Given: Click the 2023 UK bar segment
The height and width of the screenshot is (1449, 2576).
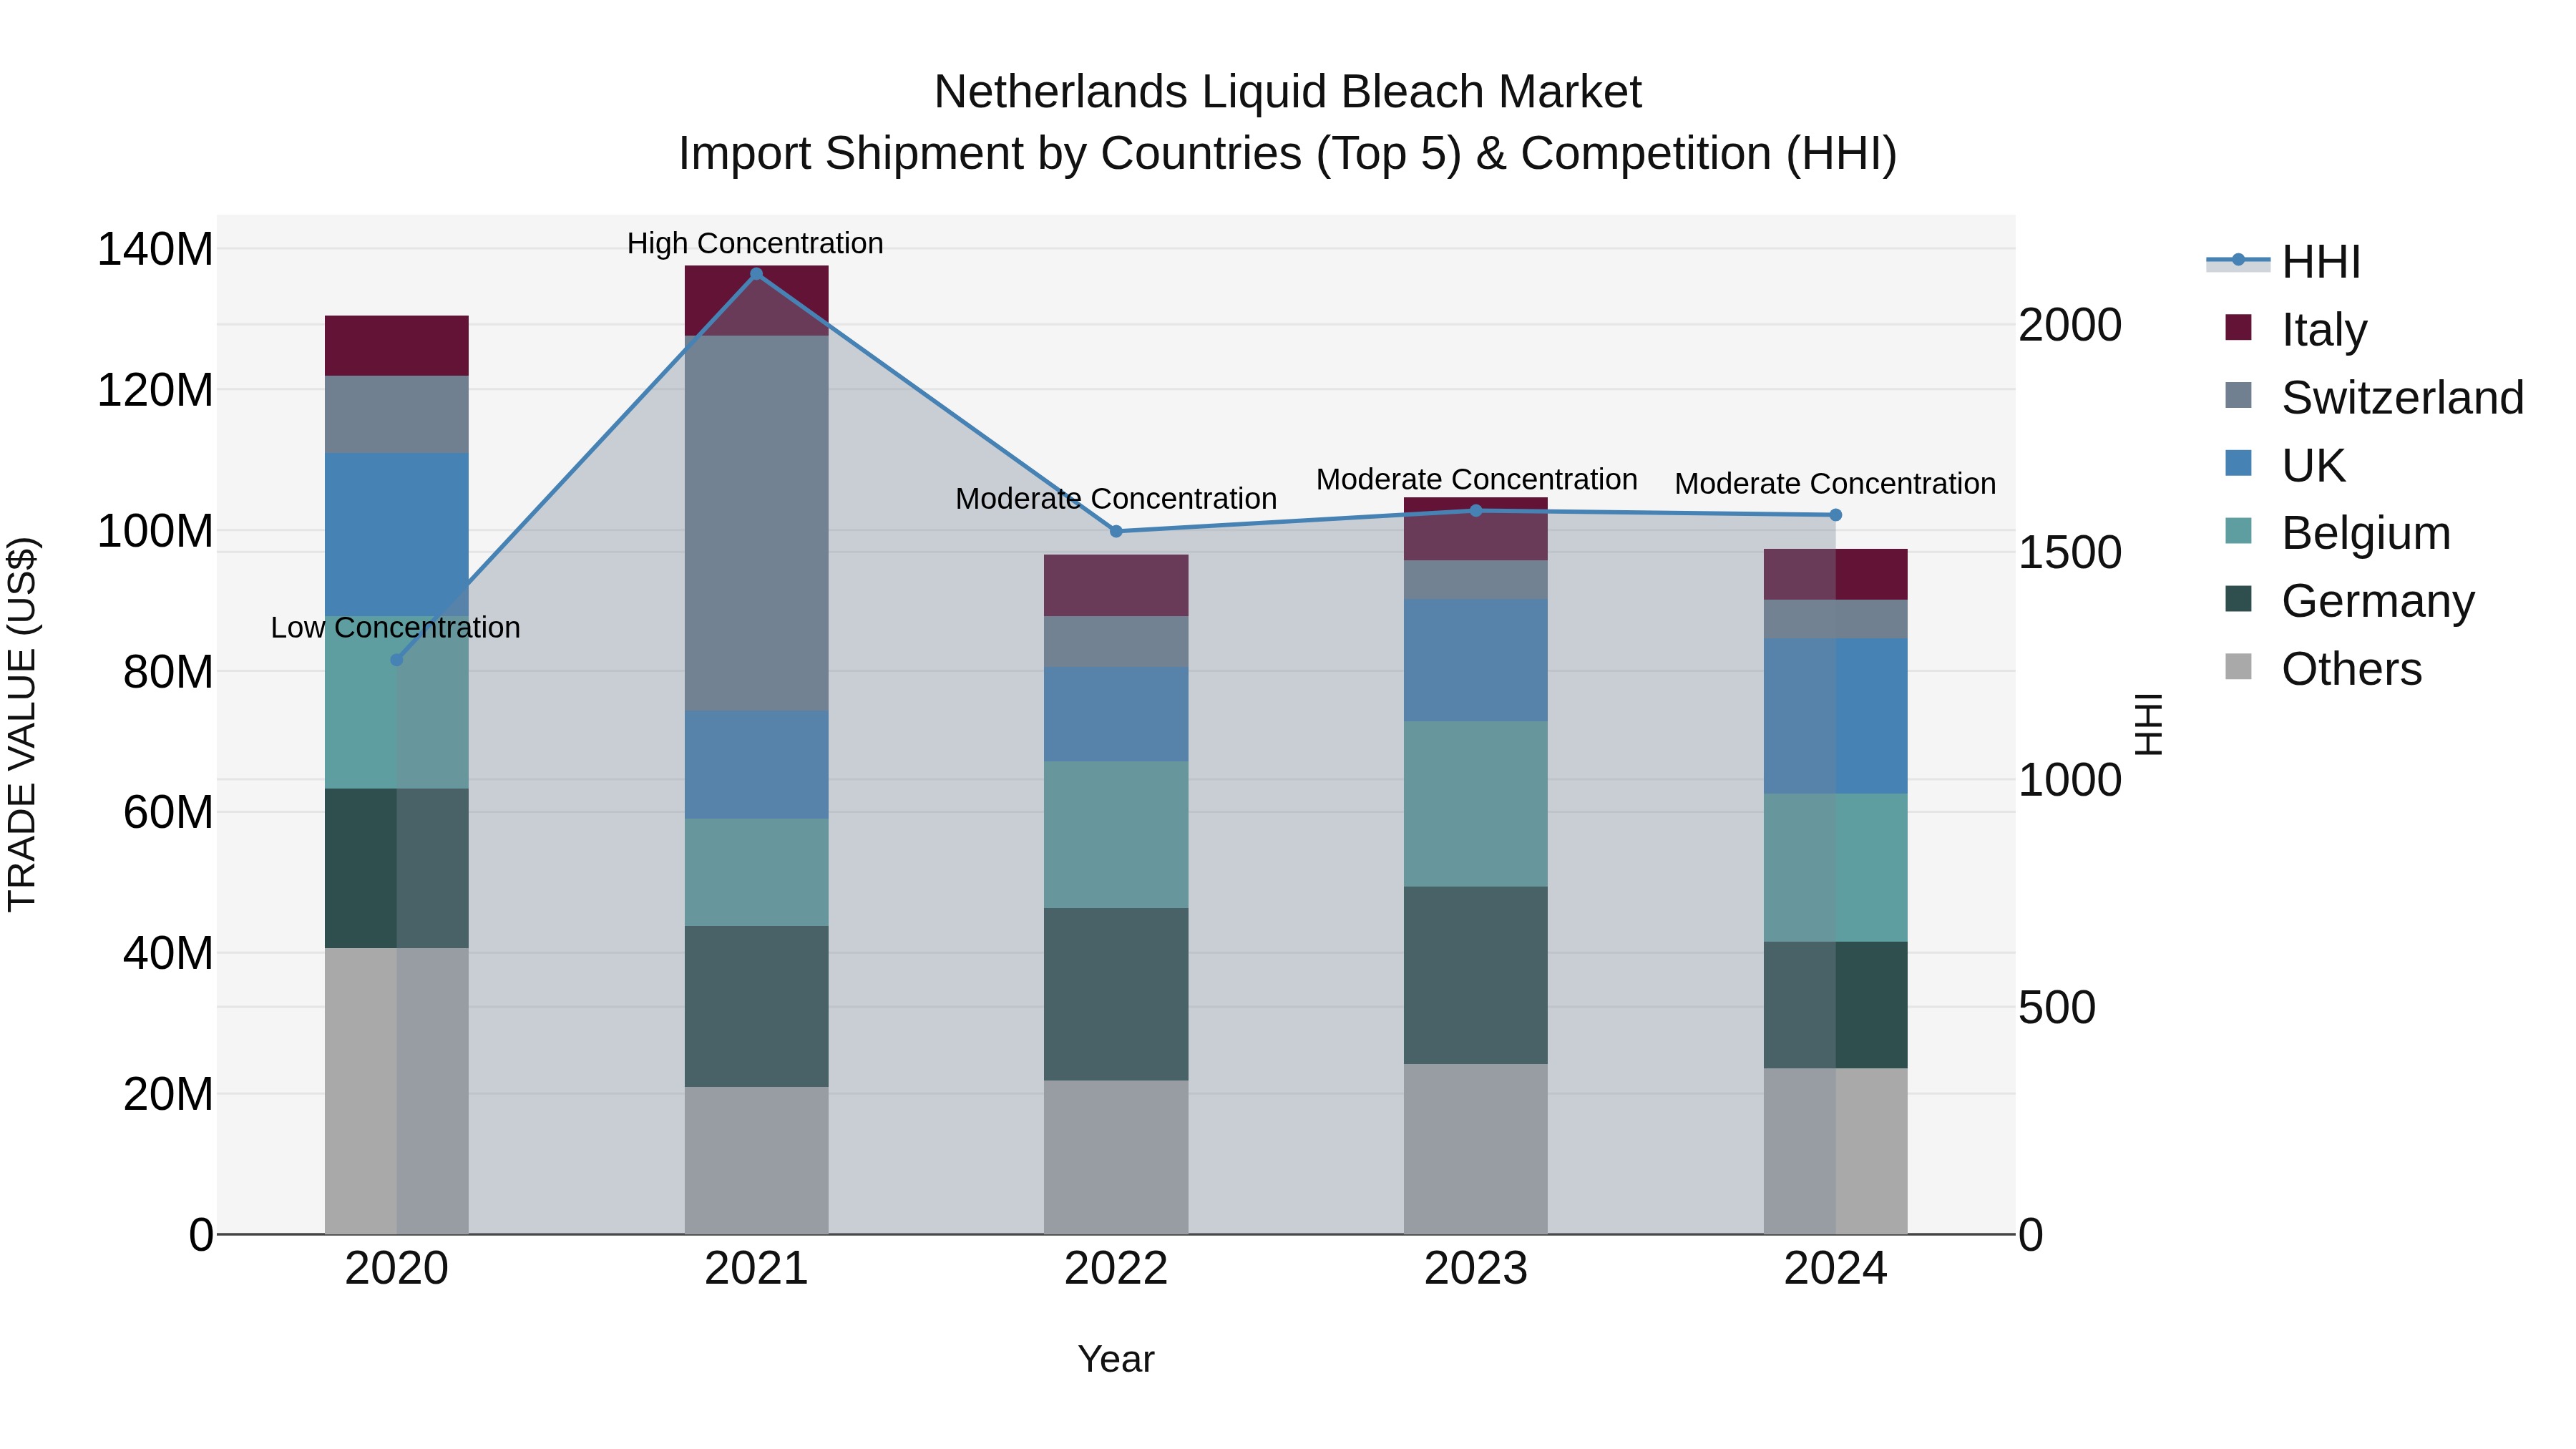Looking at the screenshot, I should 1476,661.
